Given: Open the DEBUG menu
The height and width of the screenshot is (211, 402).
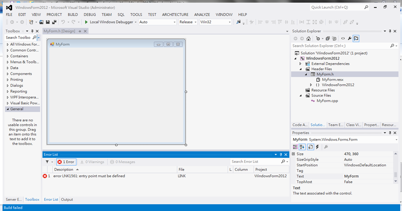Looking at the screenshot, I should [x=90, y=14].
